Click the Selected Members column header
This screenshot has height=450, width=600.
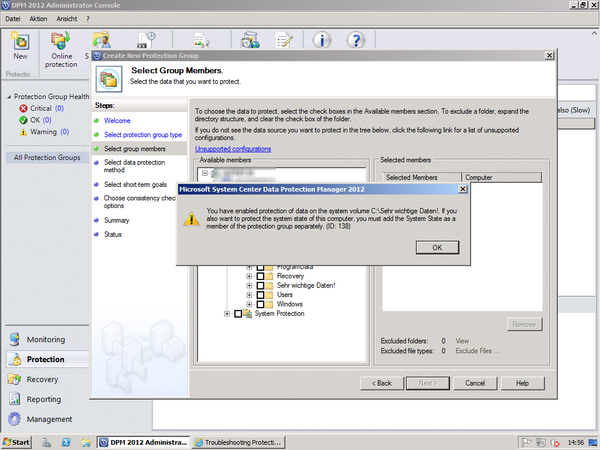pyautogui.click(x=422, y=178)
